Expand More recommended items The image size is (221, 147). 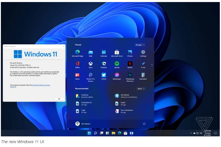[x=141, y=89]
